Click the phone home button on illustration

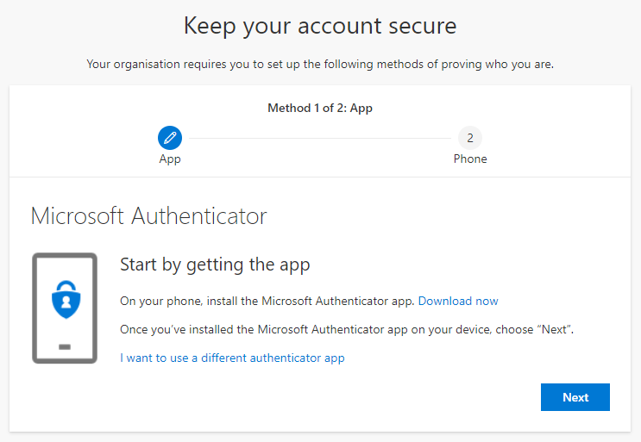64,346
